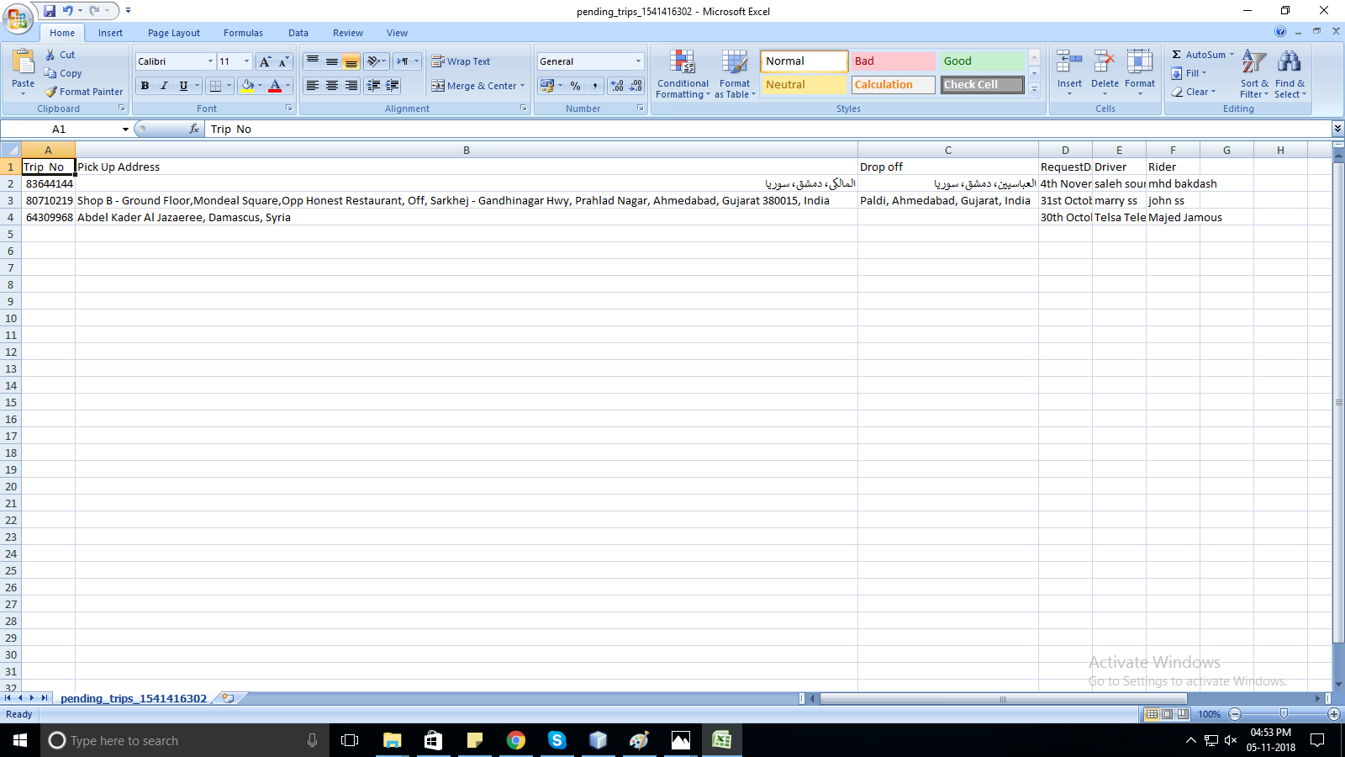Click the Increase Decimal icon
The width and height of the screenshot is (1345, 757).
[617, 86]
